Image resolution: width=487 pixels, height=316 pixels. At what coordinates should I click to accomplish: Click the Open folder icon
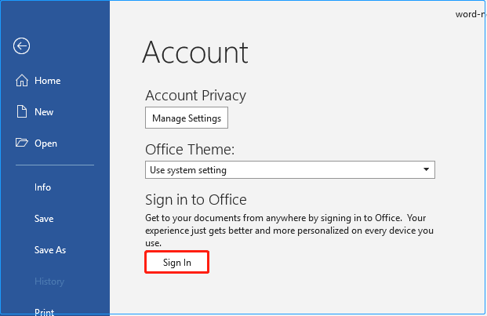point(21,143)
